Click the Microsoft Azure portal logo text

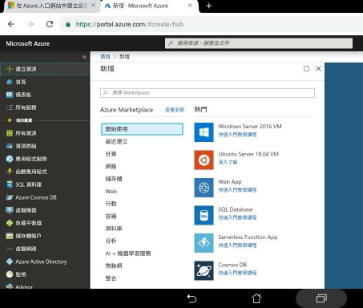28,43
